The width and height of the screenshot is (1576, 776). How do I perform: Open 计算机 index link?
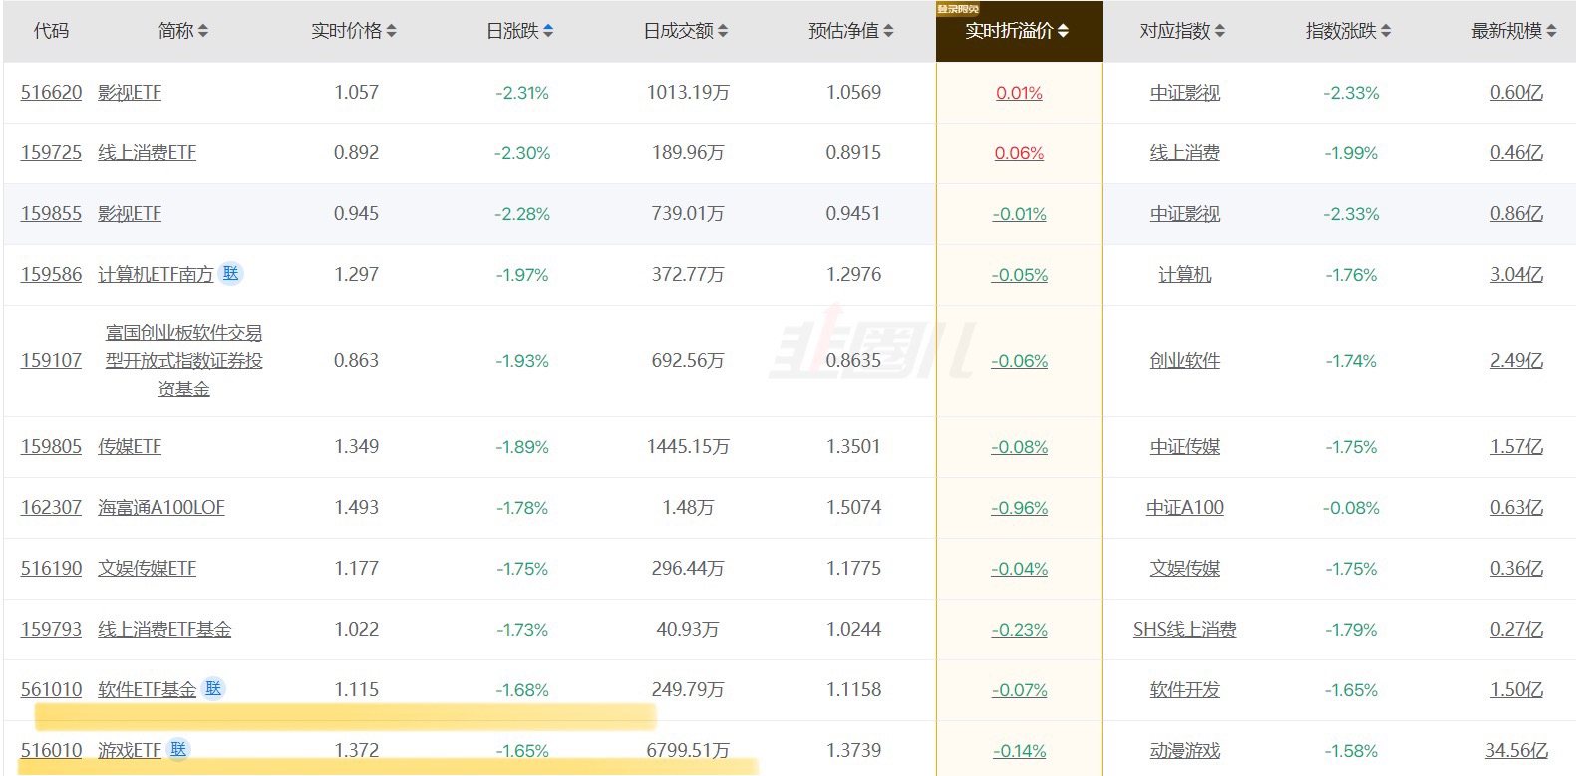click(x=1185, y=275)
